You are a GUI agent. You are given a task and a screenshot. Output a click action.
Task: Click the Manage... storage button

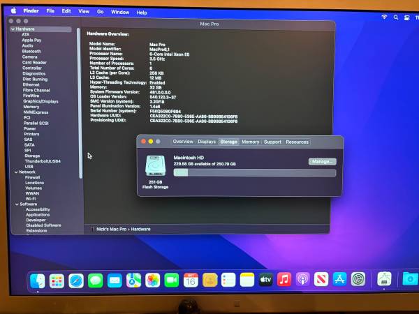[x=322, y=161]
